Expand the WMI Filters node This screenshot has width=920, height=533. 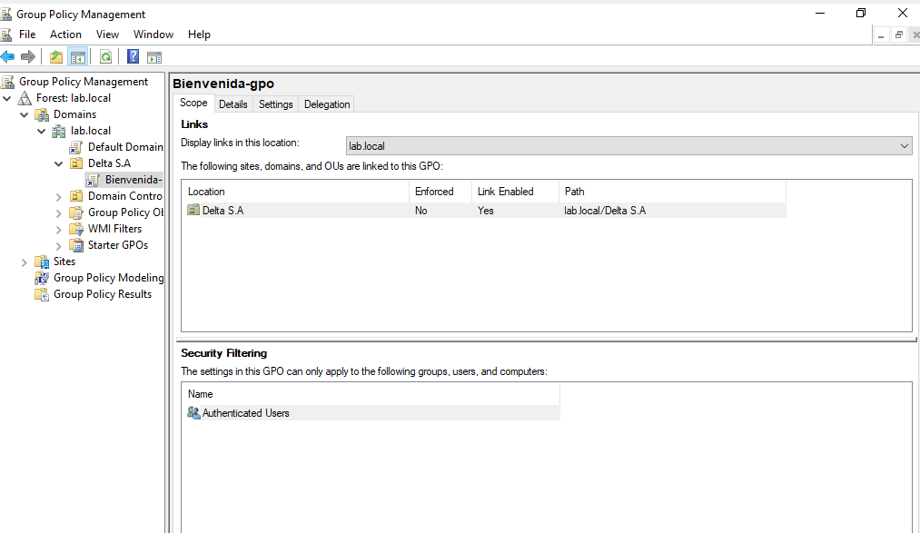point(58,229)
